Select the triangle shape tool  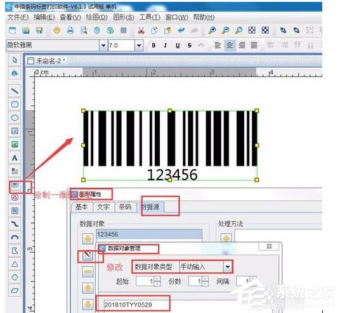[15, 264]
